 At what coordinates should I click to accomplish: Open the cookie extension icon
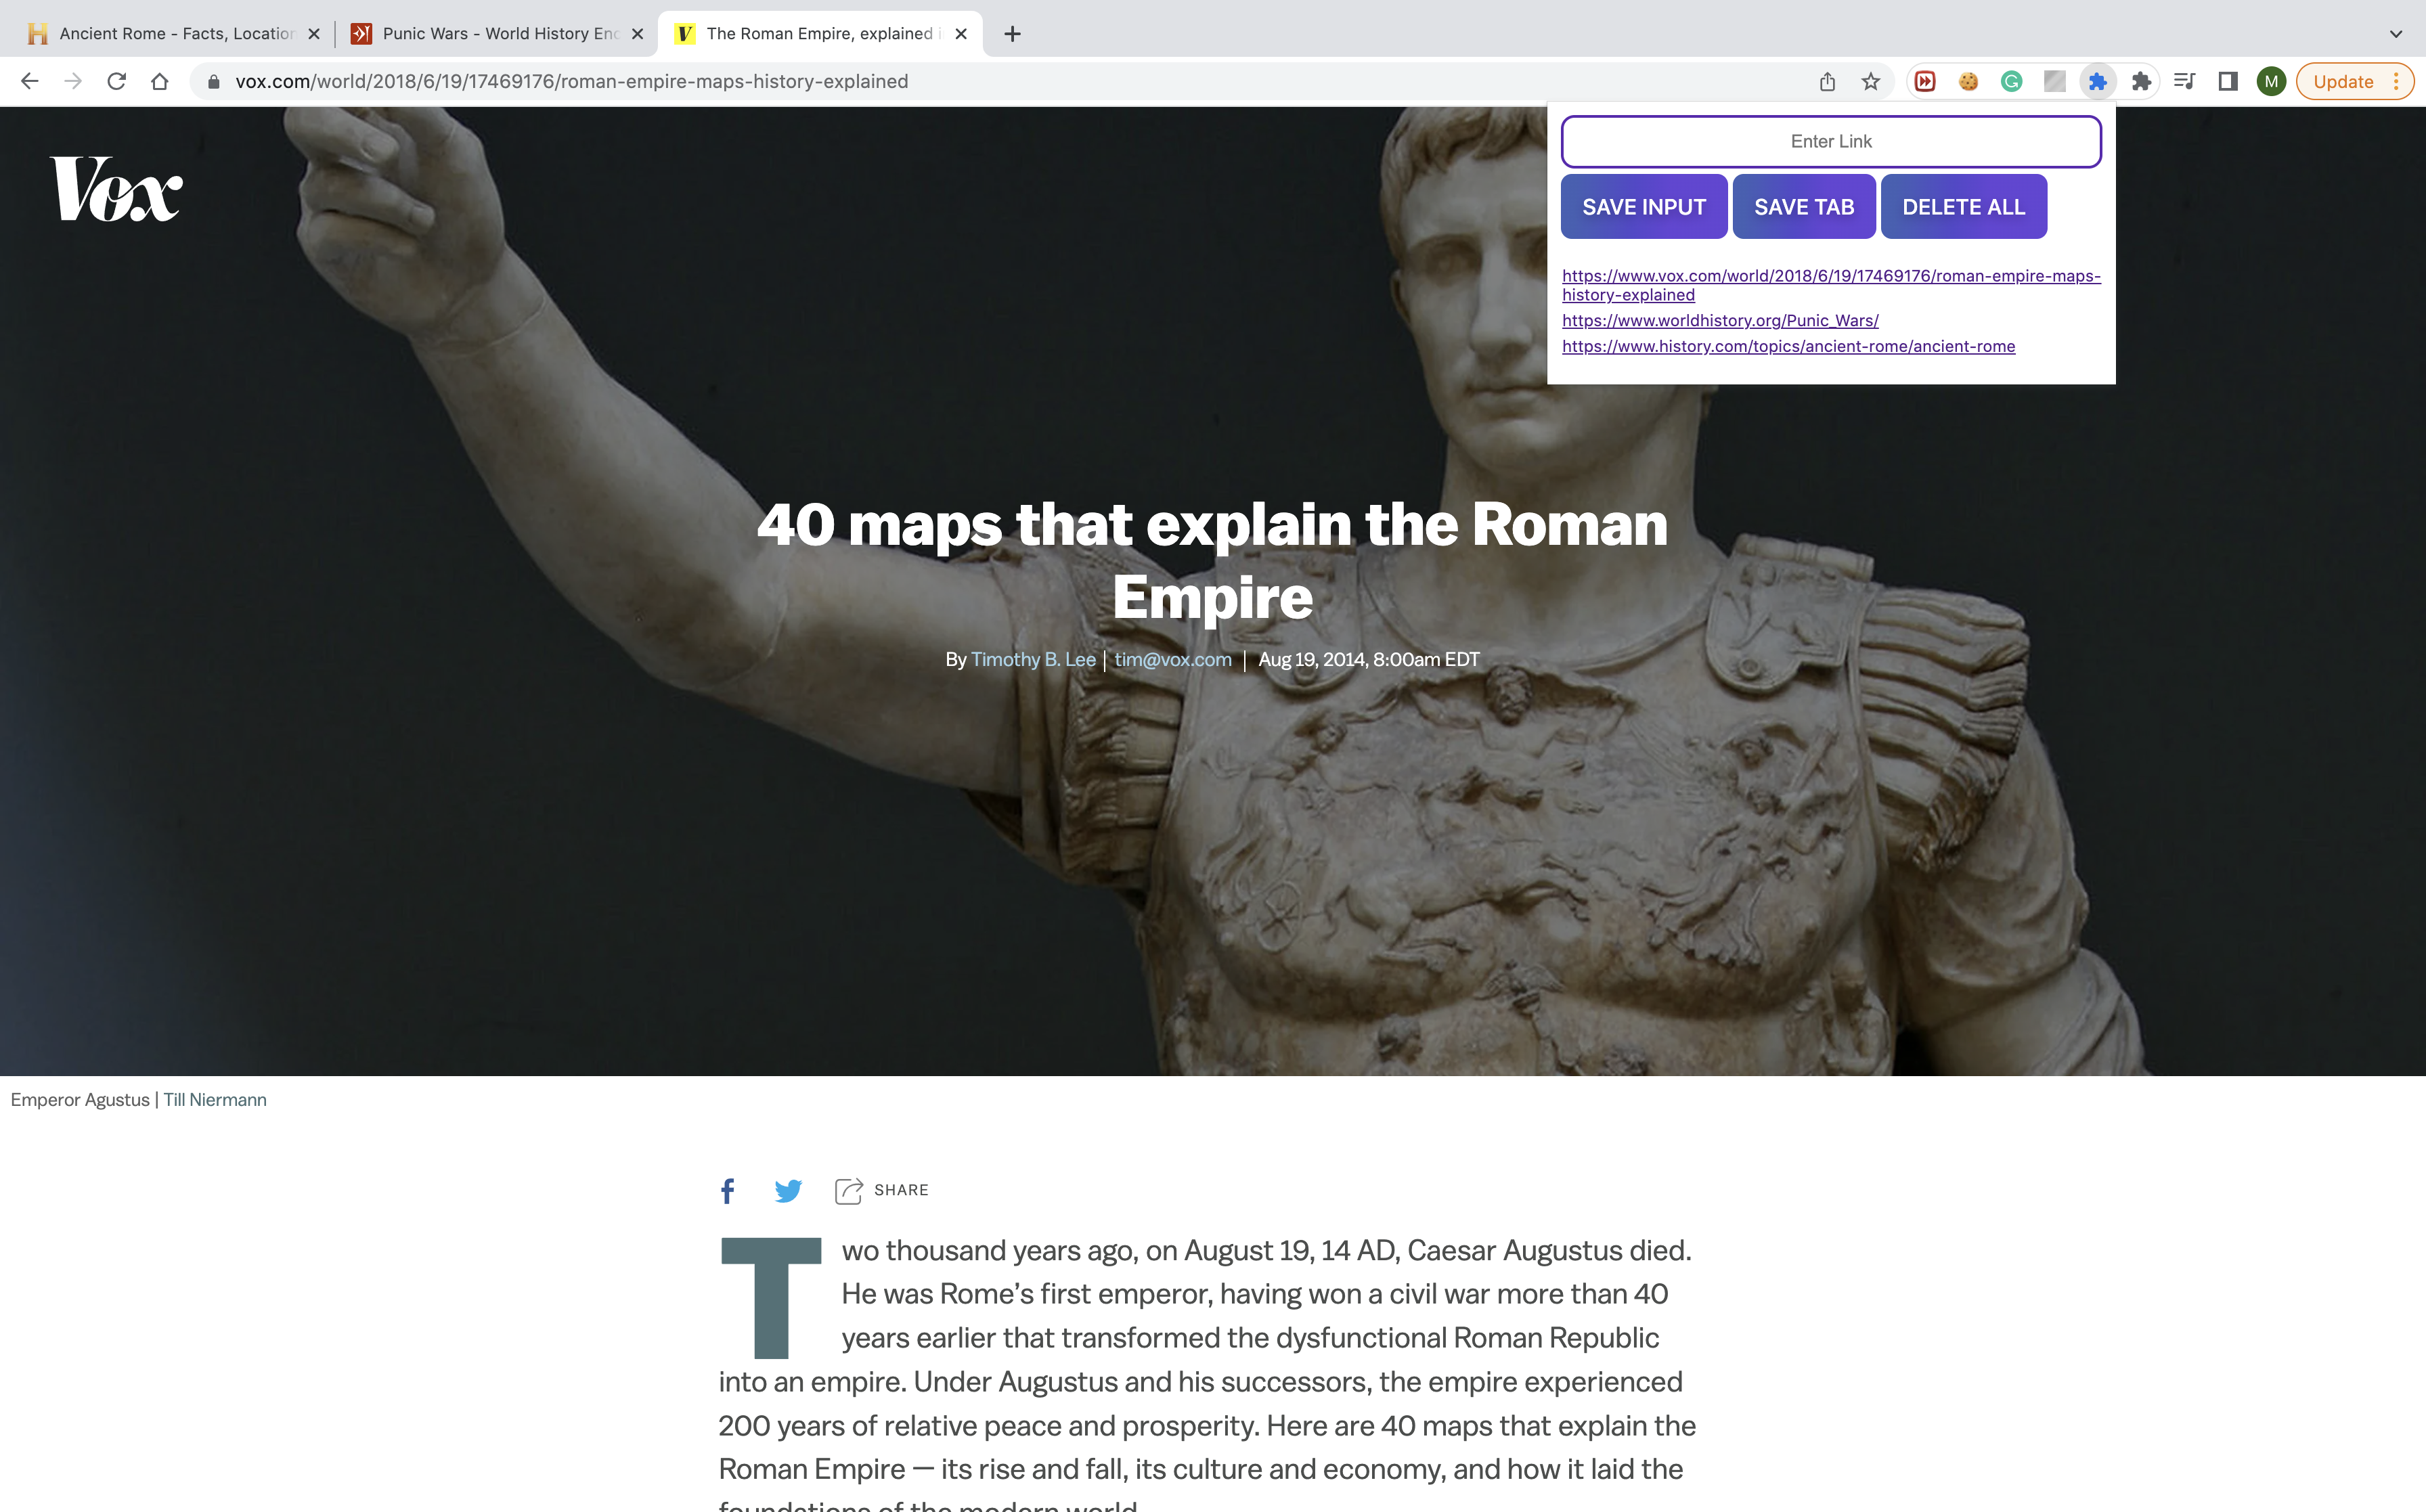tap(1968, 82)
